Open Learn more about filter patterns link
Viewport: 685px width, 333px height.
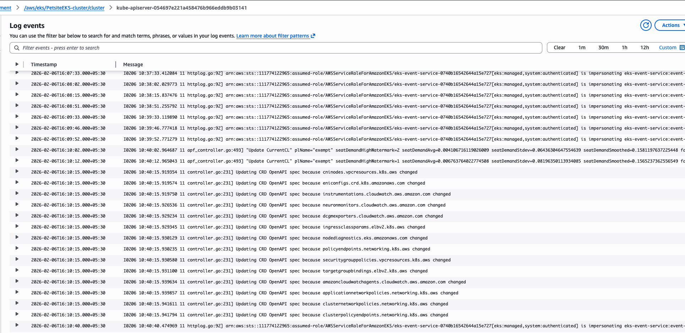[x=273, y=36]
